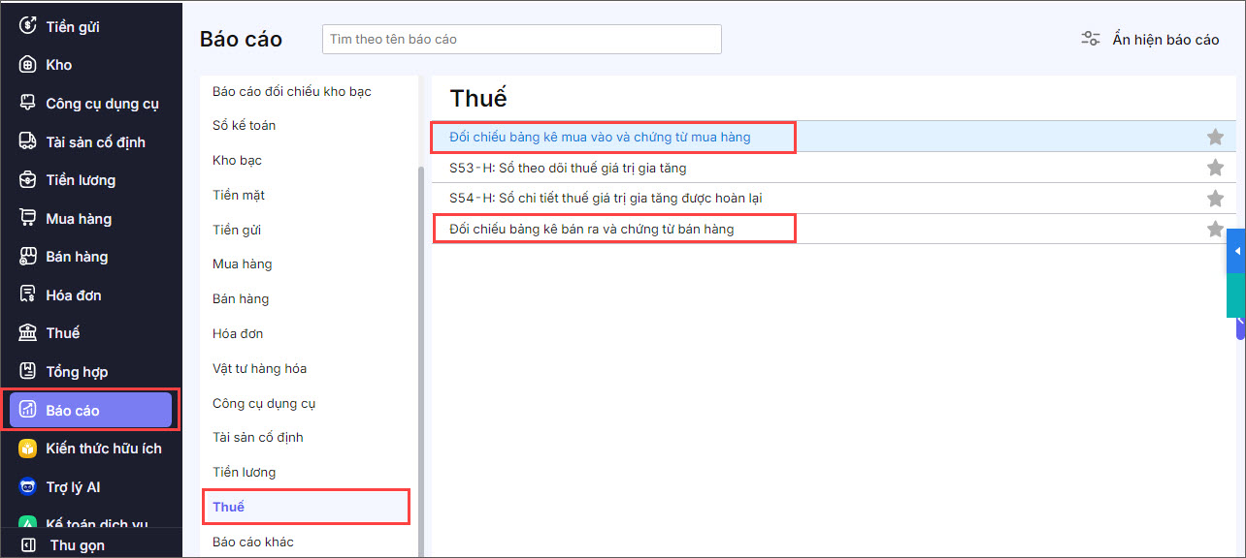Select Tiền gửi in report category list
Image resolution: width=1246 pixels, height=558 pixels.
coord(237,230)
